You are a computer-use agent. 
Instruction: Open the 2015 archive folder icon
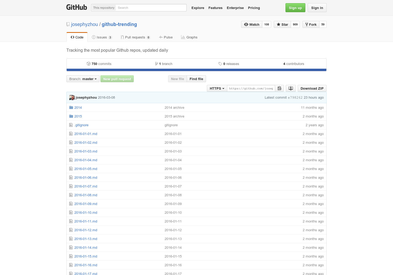[x=71, y=116]
